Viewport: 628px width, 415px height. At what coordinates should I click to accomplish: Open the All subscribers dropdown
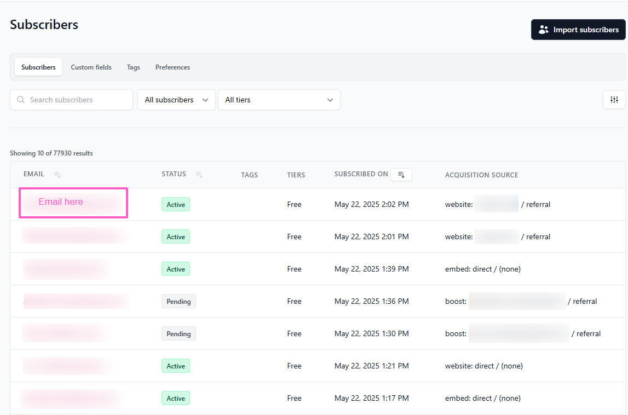coord(176,100)
